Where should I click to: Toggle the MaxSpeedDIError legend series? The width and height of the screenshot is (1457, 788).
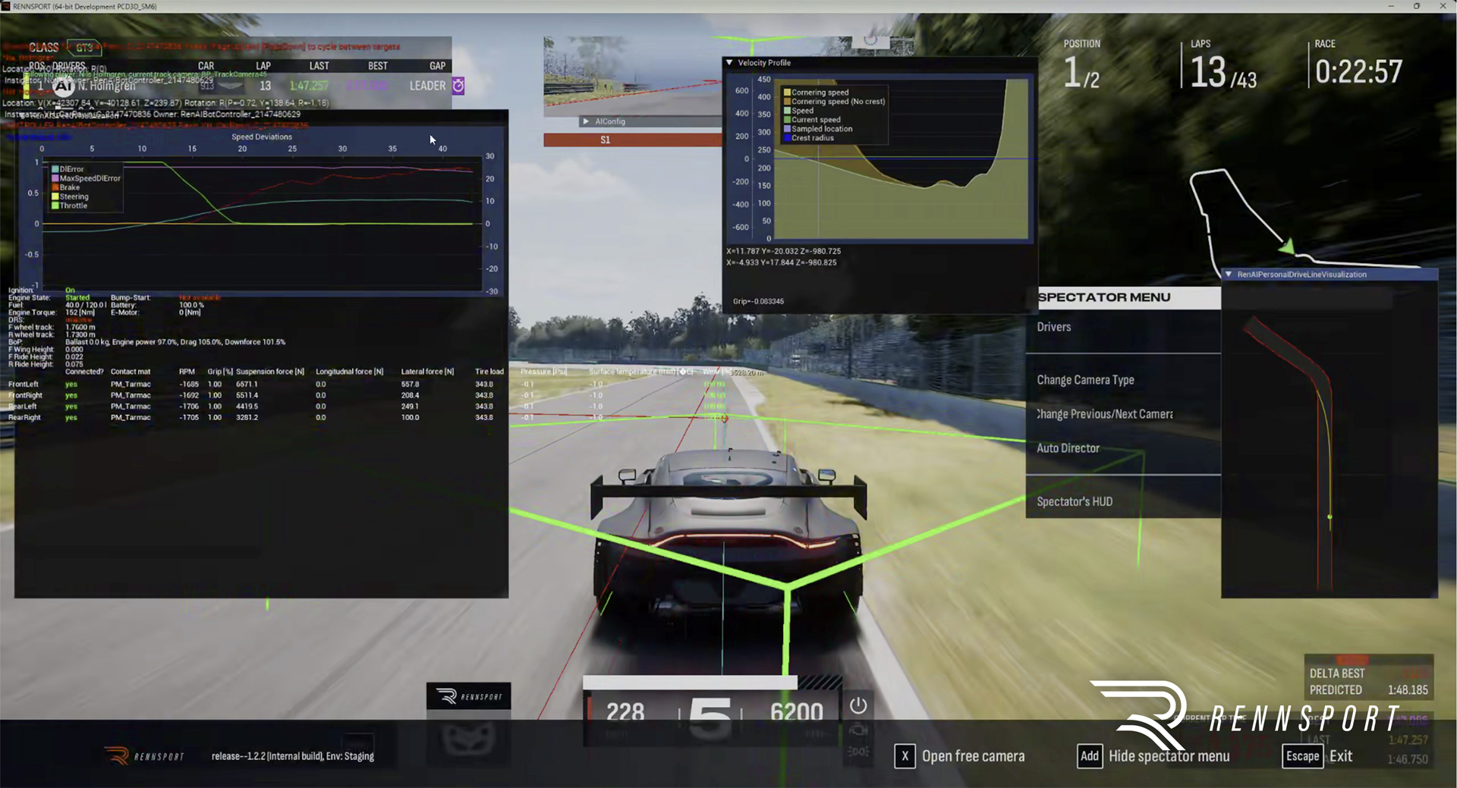pos(86,178)
